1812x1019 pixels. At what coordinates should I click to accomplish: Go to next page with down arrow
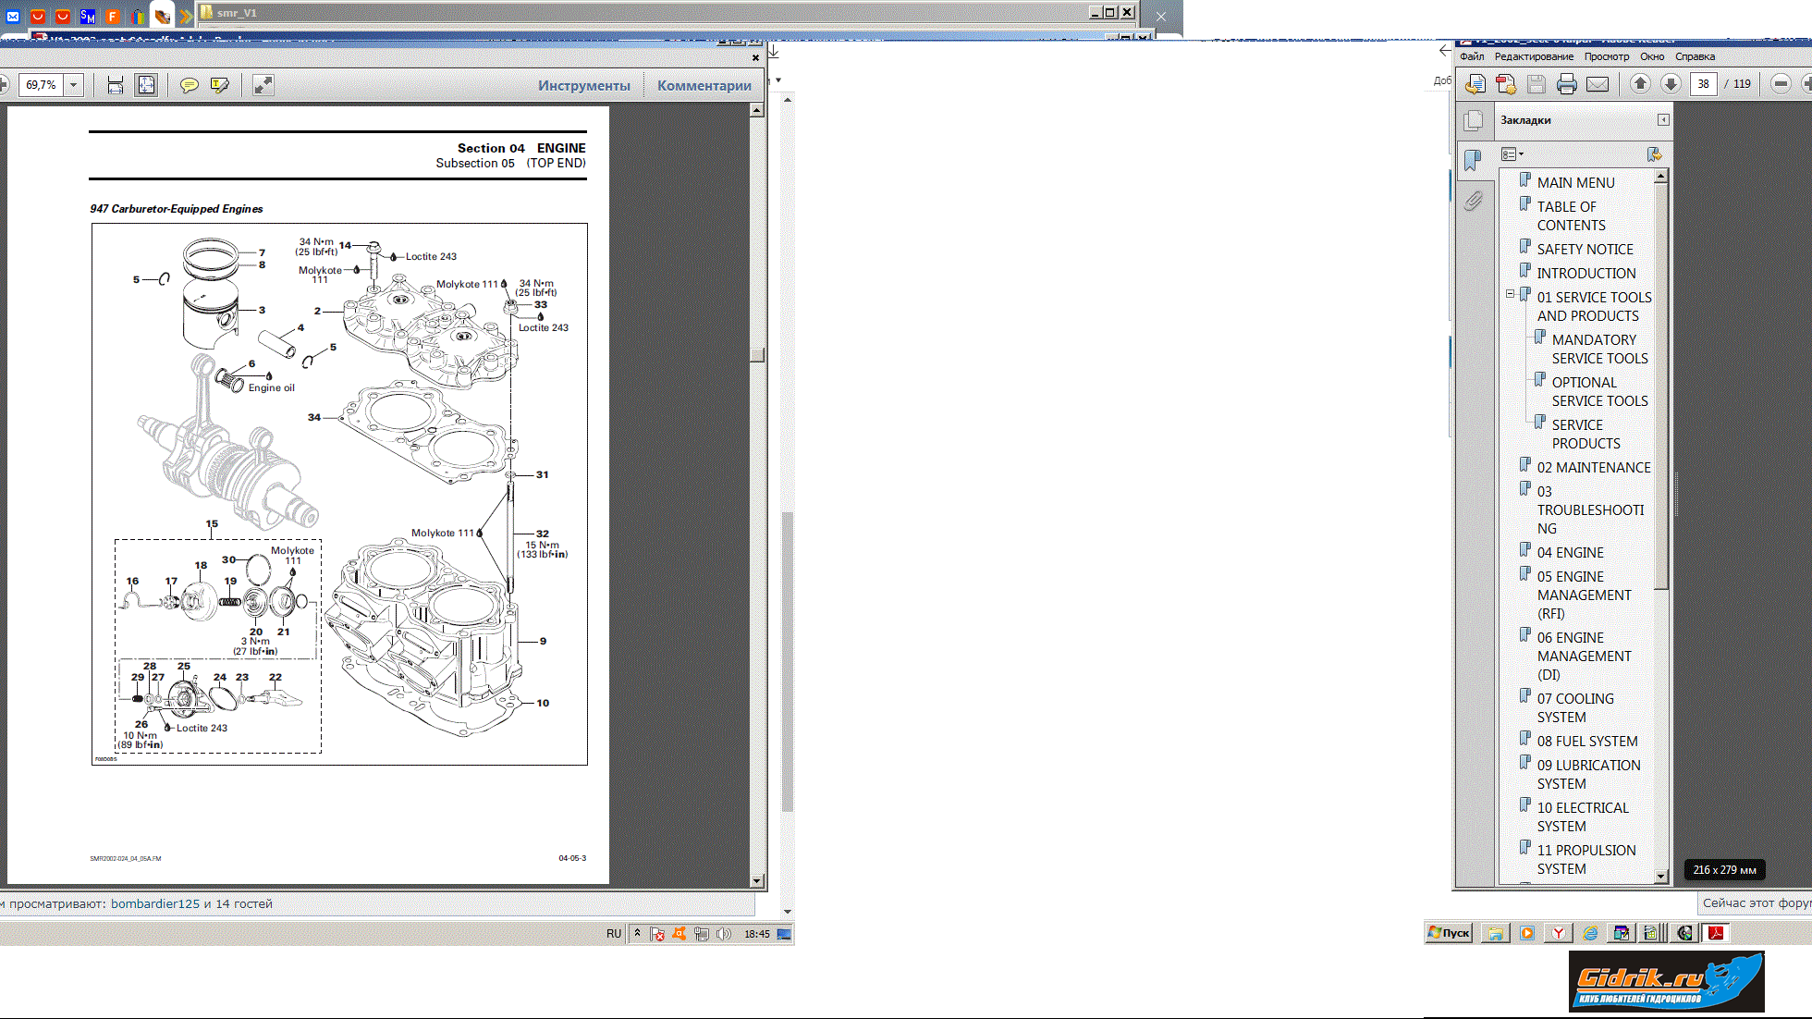(1671, 84)
